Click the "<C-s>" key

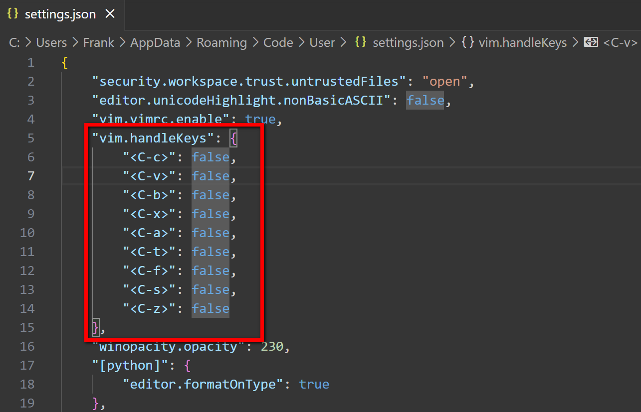click(x=150, y=289)
